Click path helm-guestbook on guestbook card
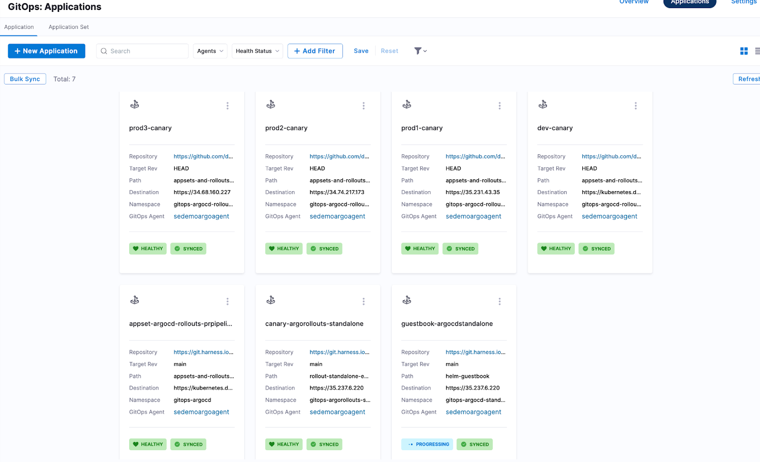 pyautogui.click(x=467, y=377)
